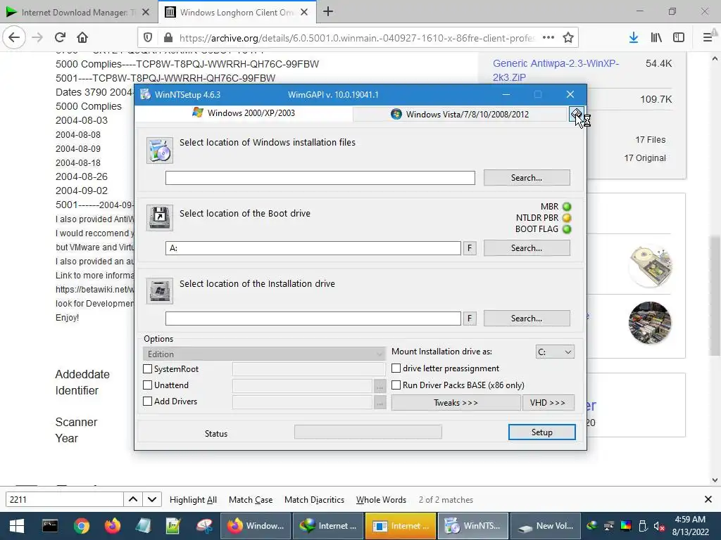This screenshot has width=721, height=540.
Task: Click the Firefox forward arrow button
Action: pyautogui.click(x=37, y=37)
